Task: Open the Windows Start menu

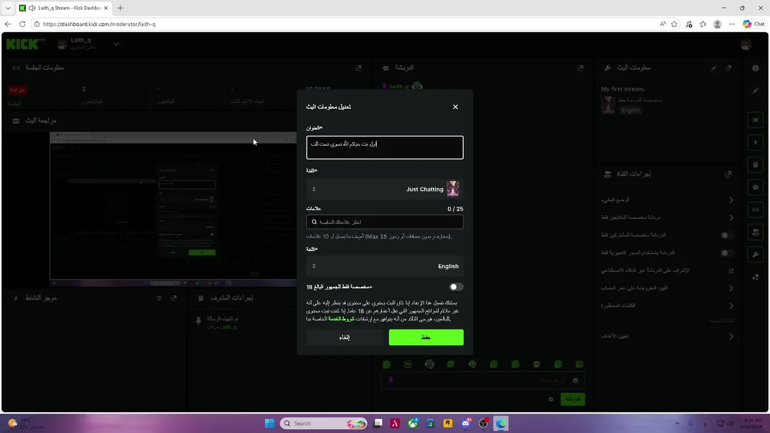Action: click(x=269, y=423)
